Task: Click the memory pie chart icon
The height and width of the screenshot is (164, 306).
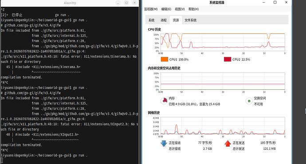Action: coord(164,101)
